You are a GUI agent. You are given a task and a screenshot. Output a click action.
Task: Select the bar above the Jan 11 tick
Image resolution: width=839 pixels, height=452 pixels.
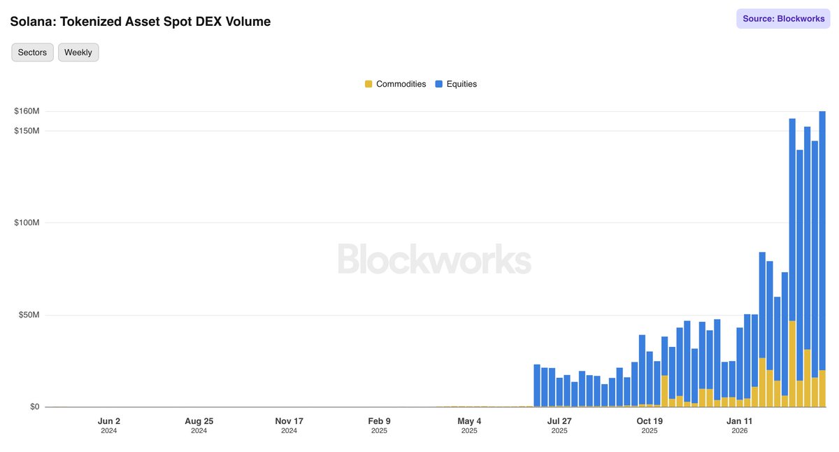click(x=740, y=367)
